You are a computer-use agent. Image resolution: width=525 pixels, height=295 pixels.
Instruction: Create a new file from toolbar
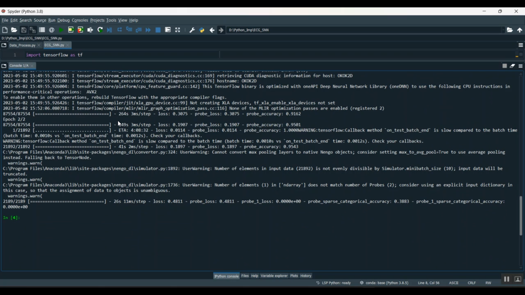click(5, 30)
